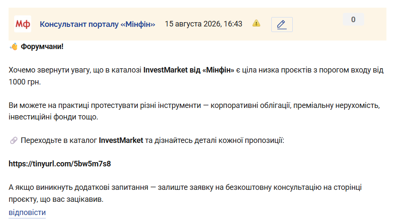The image size is (395, 221).
Task: Click the words корпоративні облігації
Action: click(x=250, y=105)
